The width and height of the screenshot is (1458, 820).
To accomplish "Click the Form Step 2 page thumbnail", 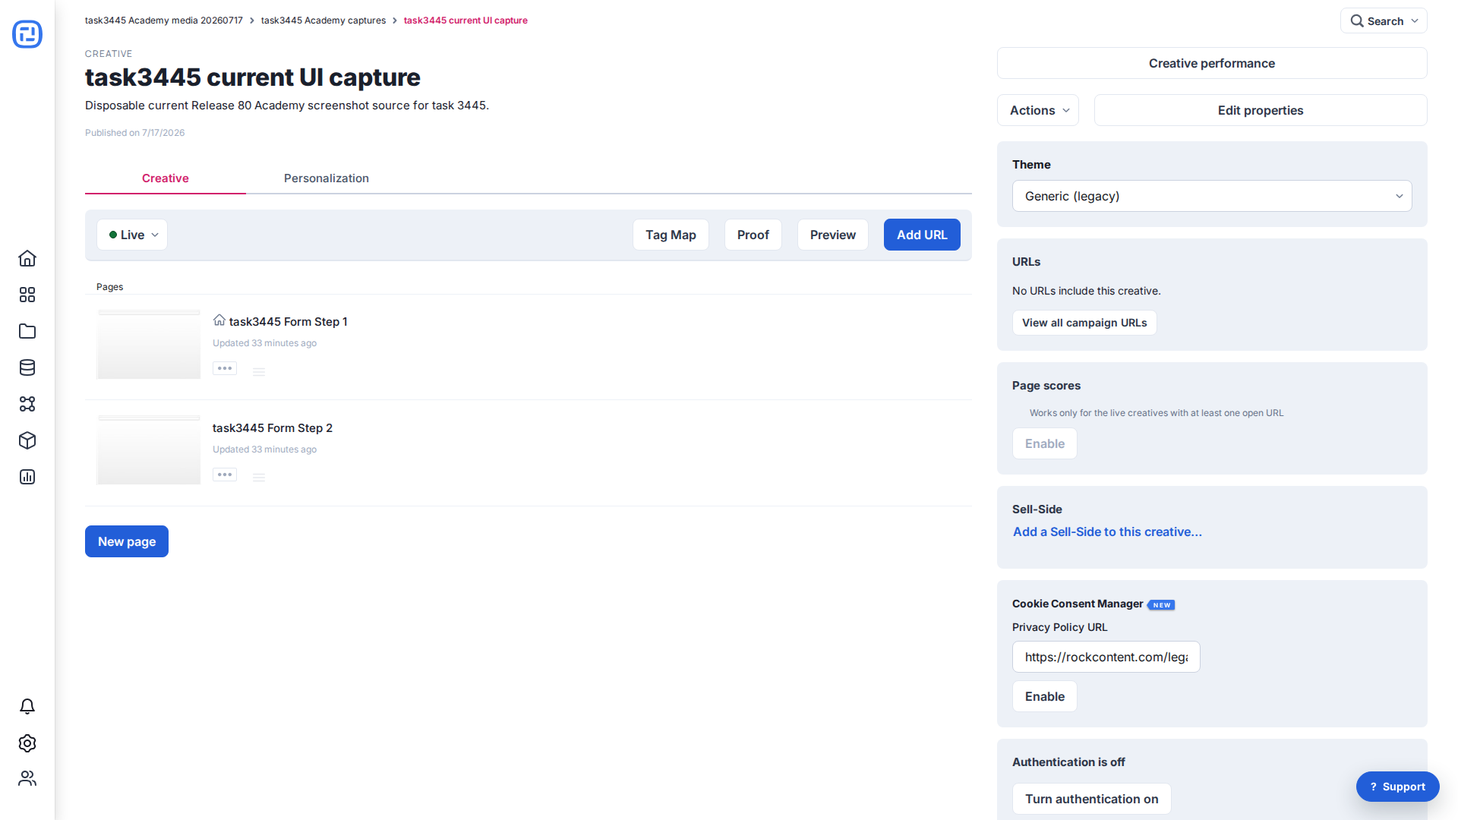I will click(x=149, y=449).
